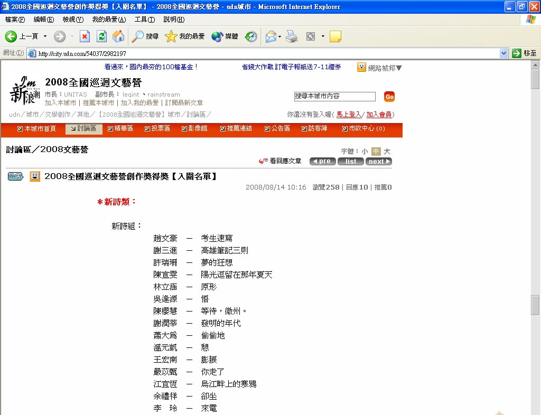This screenshot has width=541, height=415.
Task: Open the Mail button dropdown arrow
Action: pyautogui.click(x=279, y=36)
